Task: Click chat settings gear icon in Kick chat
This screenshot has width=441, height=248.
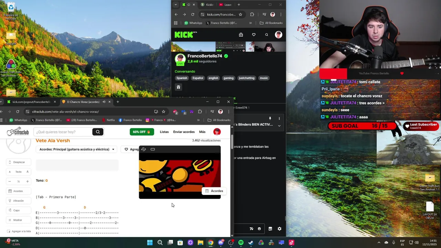Action: tap(279, 229)
